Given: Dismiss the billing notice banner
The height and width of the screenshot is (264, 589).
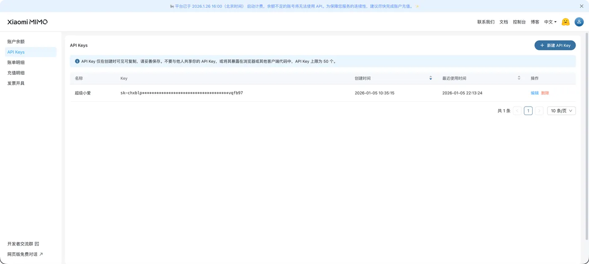Looking at the screenshot, I should [581, 6].
